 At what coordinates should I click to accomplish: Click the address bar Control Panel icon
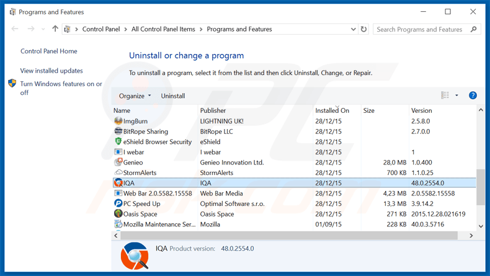pos(67,29)
